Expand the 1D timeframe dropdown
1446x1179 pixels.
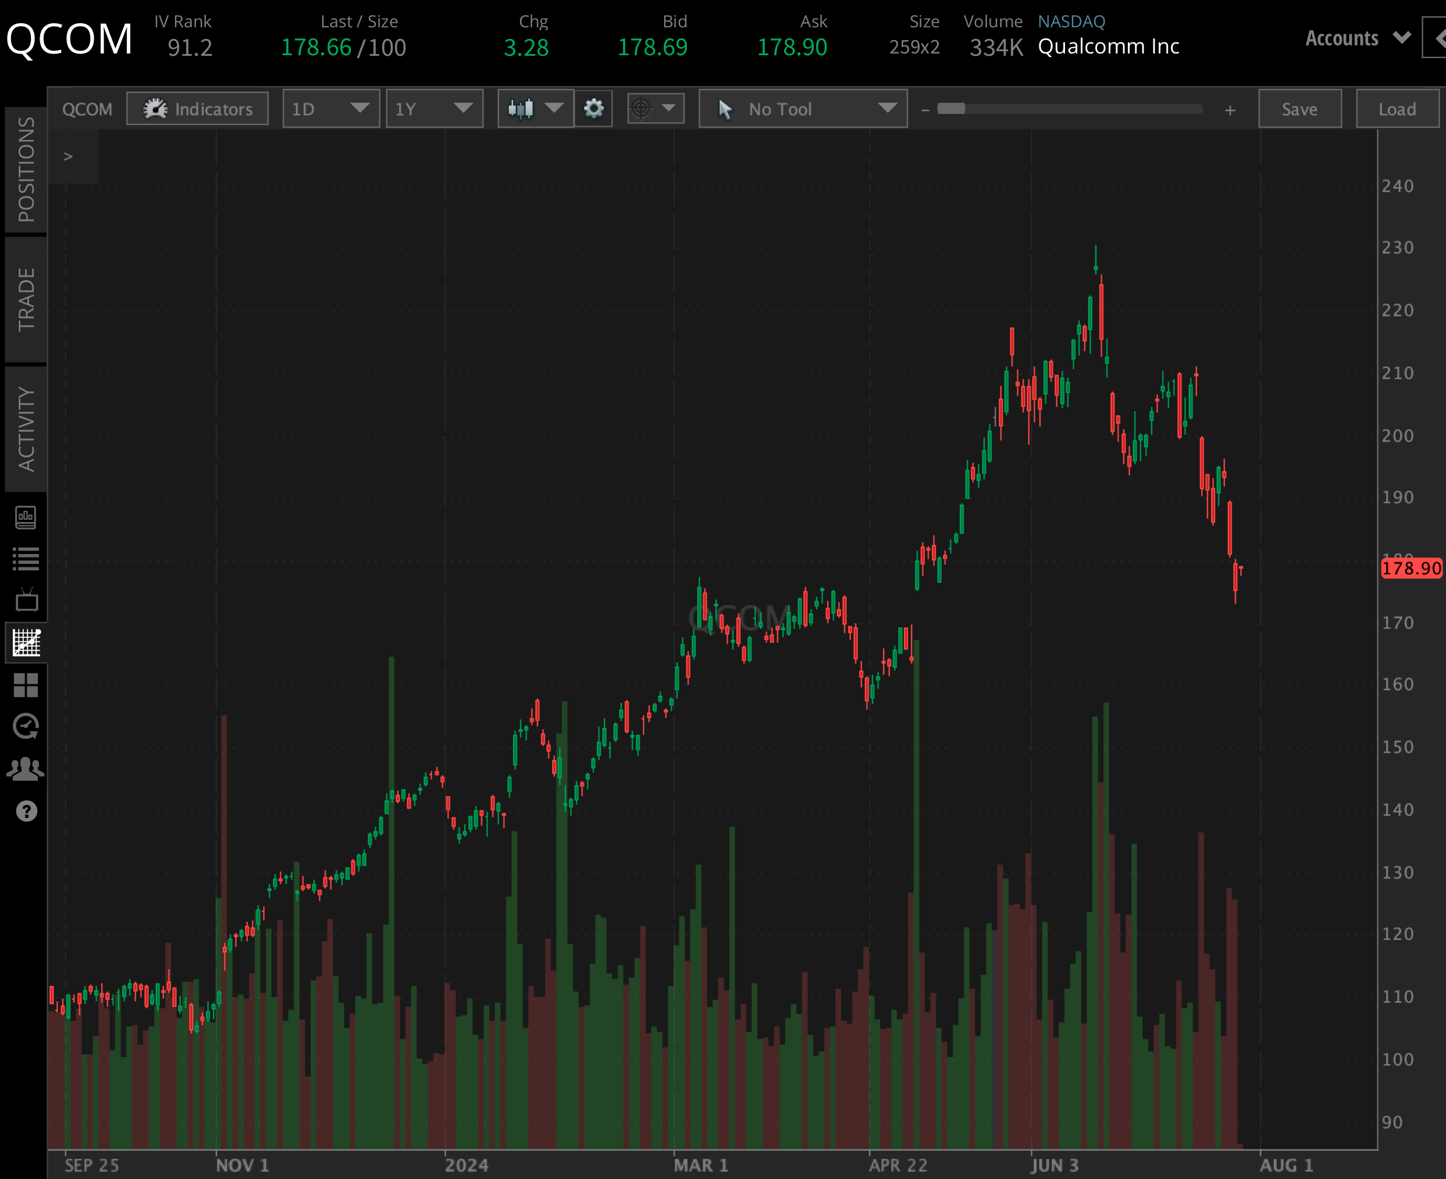point(331,109)
